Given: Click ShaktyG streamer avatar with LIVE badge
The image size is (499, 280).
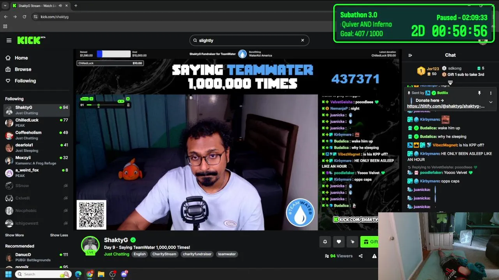Looking at the screenshot, I should click(x=90, y=246).
